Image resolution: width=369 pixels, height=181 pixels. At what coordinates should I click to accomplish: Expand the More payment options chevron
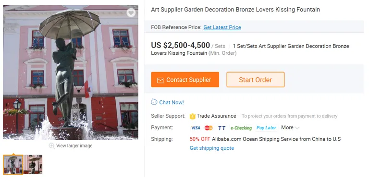coord(297,128)
